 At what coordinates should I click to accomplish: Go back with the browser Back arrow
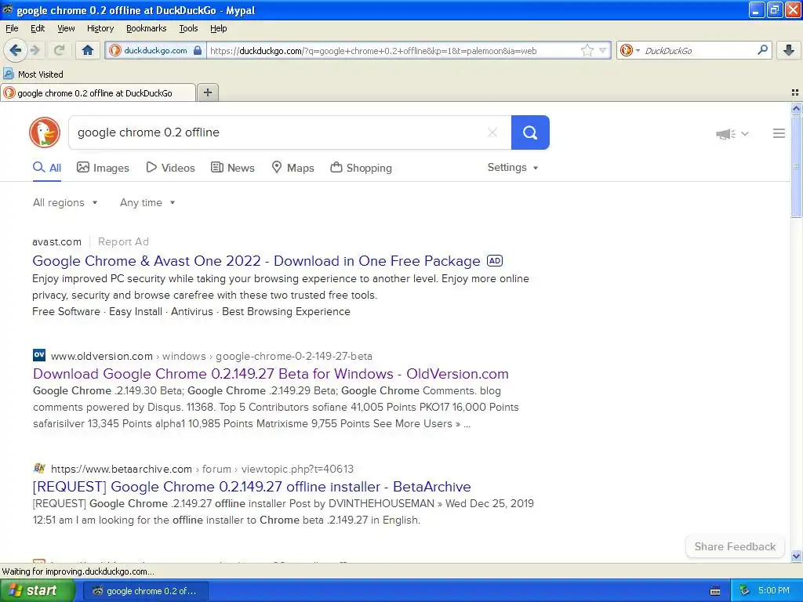click(15, 50)
